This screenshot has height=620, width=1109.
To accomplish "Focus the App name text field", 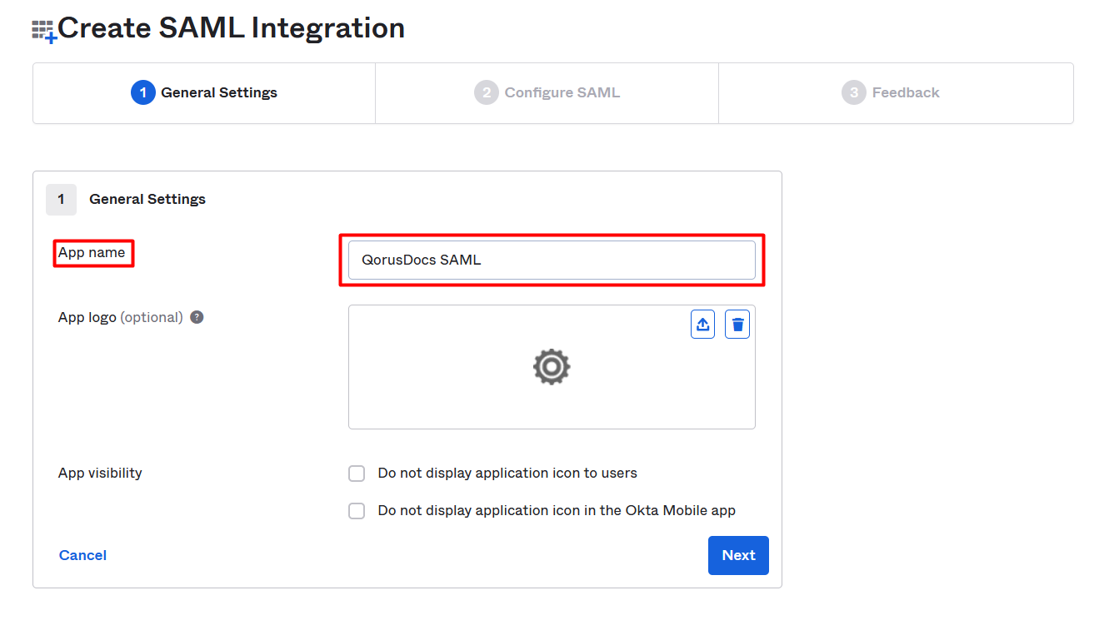I will click(x=552, y=260).
